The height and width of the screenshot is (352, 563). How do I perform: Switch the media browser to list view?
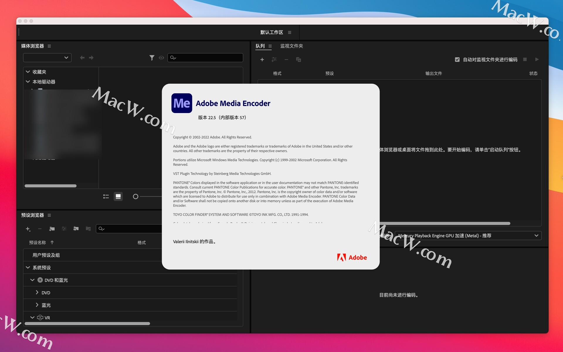pyautogui.click(x=106, y=196)
